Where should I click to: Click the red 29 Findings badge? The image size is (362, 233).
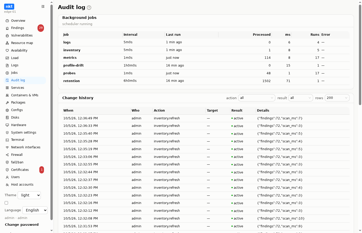[41, 28]
